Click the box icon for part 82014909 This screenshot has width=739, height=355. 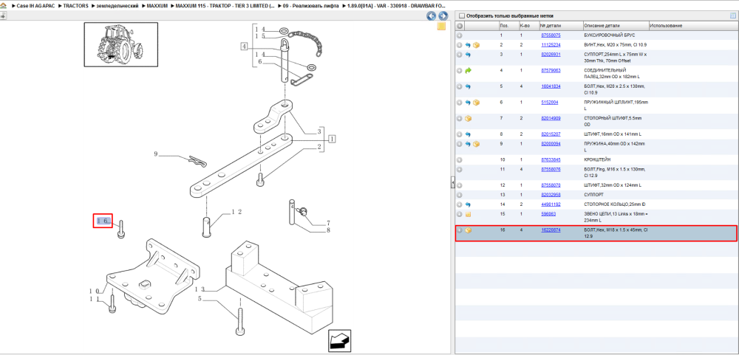pyautogui.click(x=468, y=118)
